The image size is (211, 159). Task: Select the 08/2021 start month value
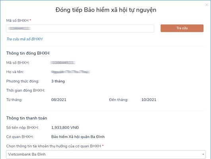coord(59,100)
